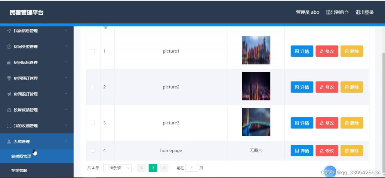The image size is (385, 178).
Task: Click 修改 button for homepage row
Action: pos(327,151)
